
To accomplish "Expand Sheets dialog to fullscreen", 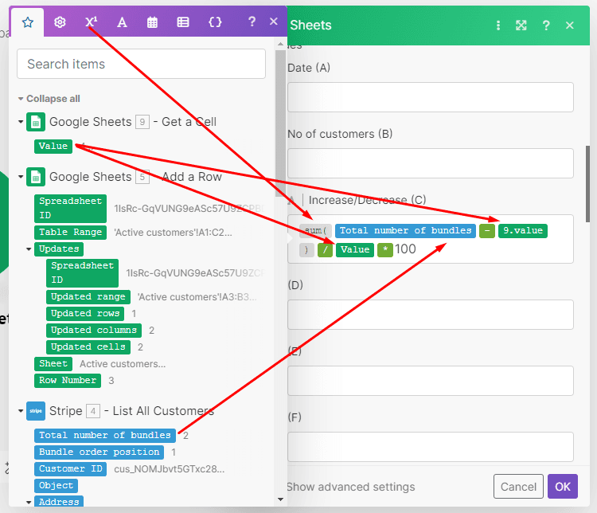I will [x=521, y=25].
